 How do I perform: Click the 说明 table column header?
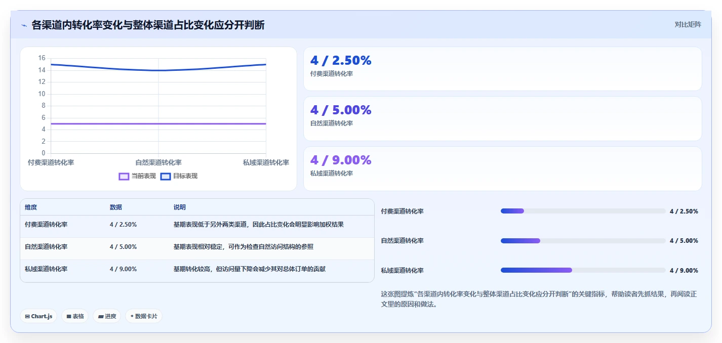(180, 207)
